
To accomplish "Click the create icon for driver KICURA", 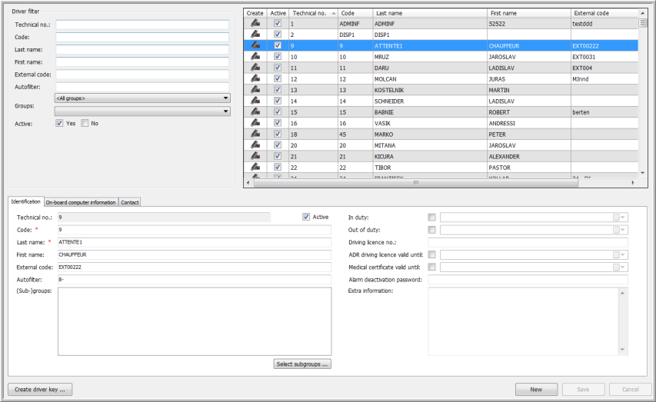I will [x=255, y=156].
